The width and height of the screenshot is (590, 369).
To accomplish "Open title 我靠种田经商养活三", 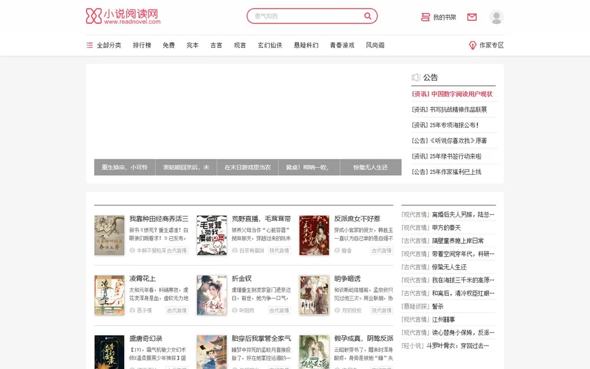I will coord(159,219).
